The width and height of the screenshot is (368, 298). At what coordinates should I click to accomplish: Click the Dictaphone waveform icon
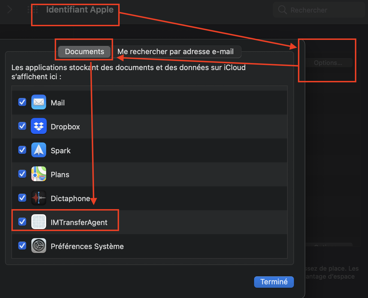point(39,198)
